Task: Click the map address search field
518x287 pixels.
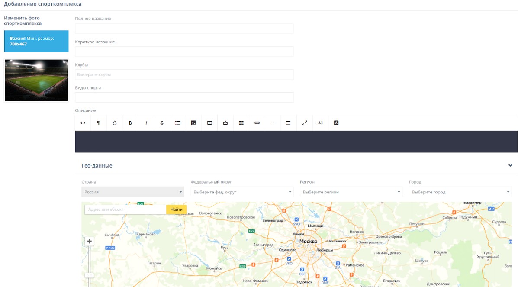Action: pos(125,210)
